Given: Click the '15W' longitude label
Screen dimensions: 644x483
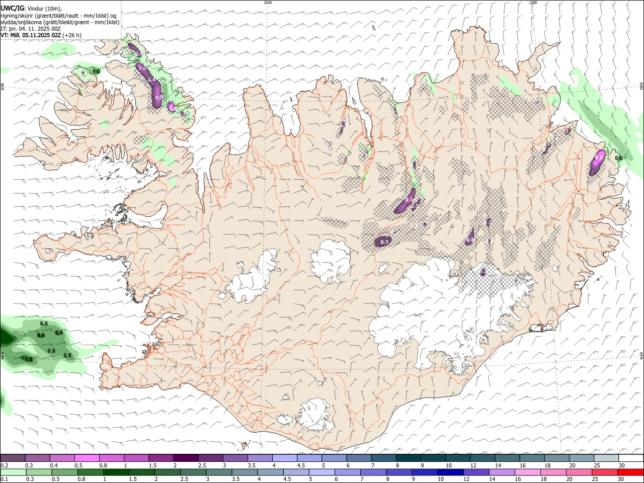Looking at the screenshot, I should pos(533,3).
